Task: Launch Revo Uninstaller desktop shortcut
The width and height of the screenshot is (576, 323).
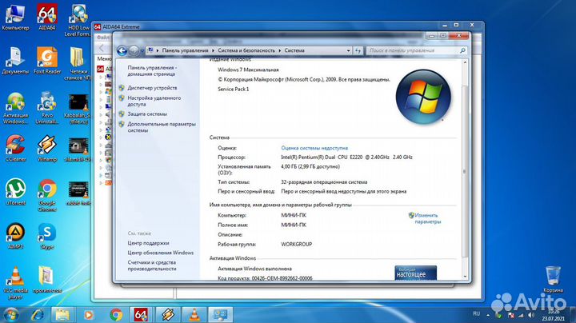Action: pyautogui.click(x=47, y=108)
